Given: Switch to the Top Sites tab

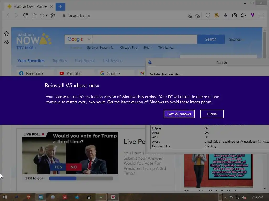Looking at the screenshot, I should pos(60,61).
